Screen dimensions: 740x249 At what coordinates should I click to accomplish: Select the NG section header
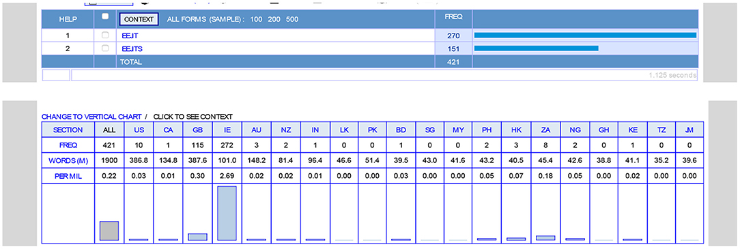click(574, 130)
